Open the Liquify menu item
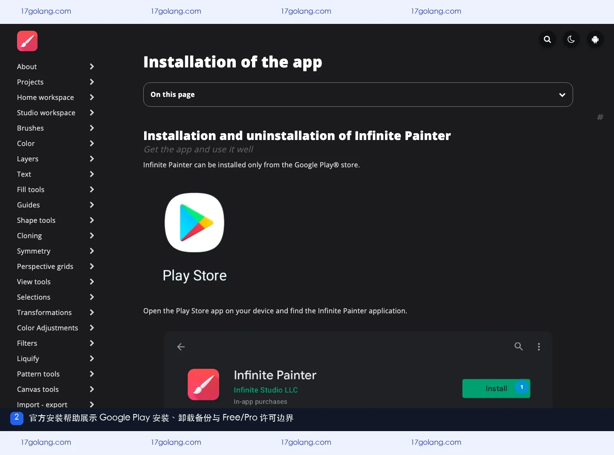 (28, 359)
